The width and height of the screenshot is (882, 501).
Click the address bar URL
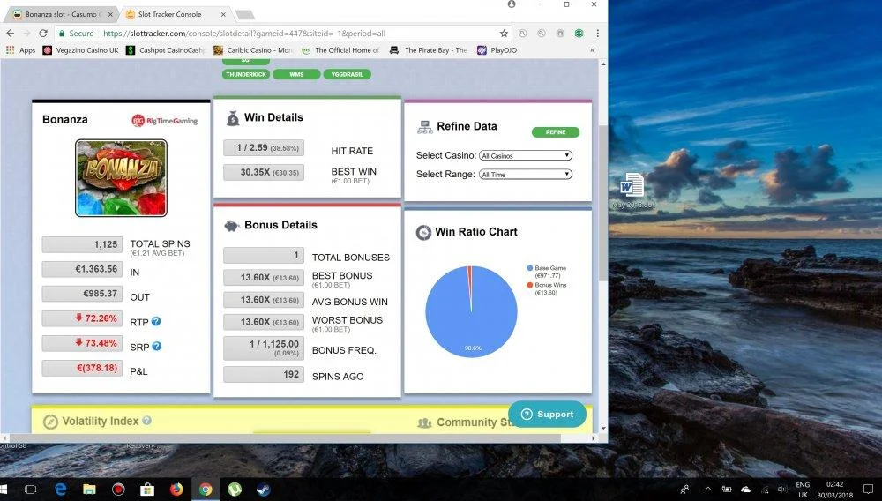[x=244, y=34]
